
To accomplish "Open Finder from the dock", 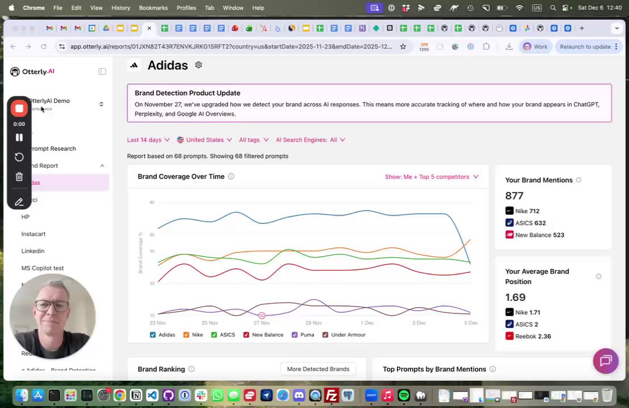I will point(22,396).
